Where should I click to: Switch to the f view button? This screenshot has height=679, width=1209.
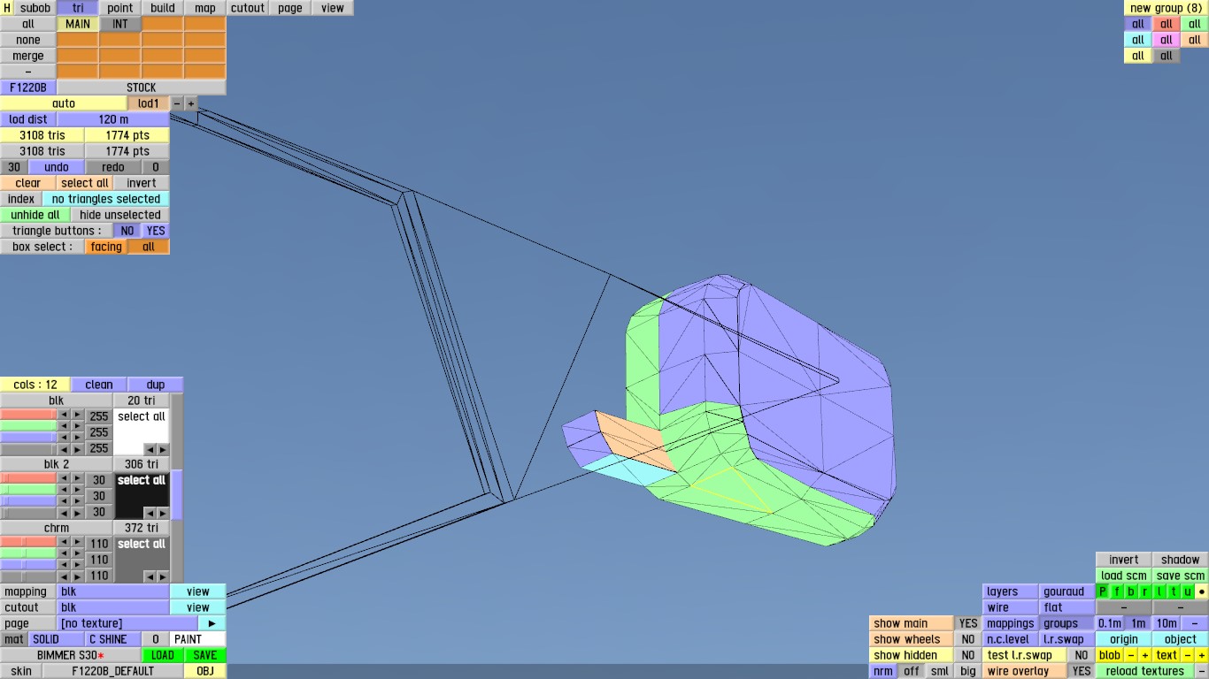point(1117,591)
